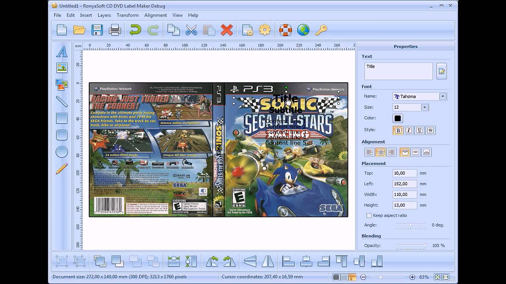The height and width of the screenshot is (284, 506).
Task: Open document settings via the page-with-gear icon
Action: [x=247, y=30]
